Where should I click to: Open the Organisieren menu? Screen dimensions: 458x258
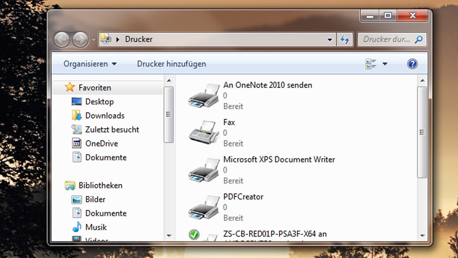tap(90, 64)
